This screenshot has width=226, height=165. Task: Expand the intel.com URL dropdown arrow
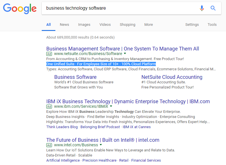101,145
